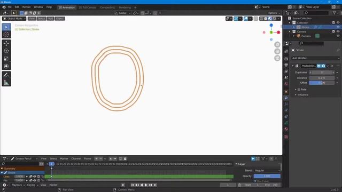The height and width of the screenshot is (192, 342).
Task: Toggle camera view gizmo button
Action: point(277,58)
